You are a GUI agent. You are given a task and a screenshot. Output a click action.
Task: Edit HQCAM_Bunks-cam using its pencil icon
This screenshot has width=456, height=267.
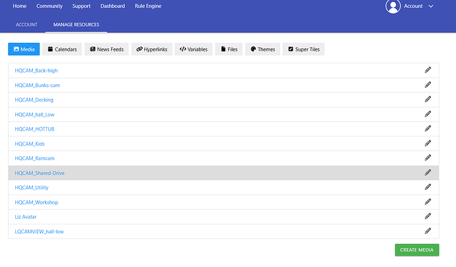click(x=428, y=85)
